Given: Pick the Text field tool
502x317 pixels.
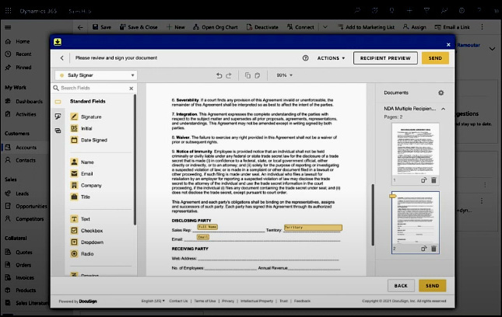Looking at the screenshot, I should click(80, 219).
